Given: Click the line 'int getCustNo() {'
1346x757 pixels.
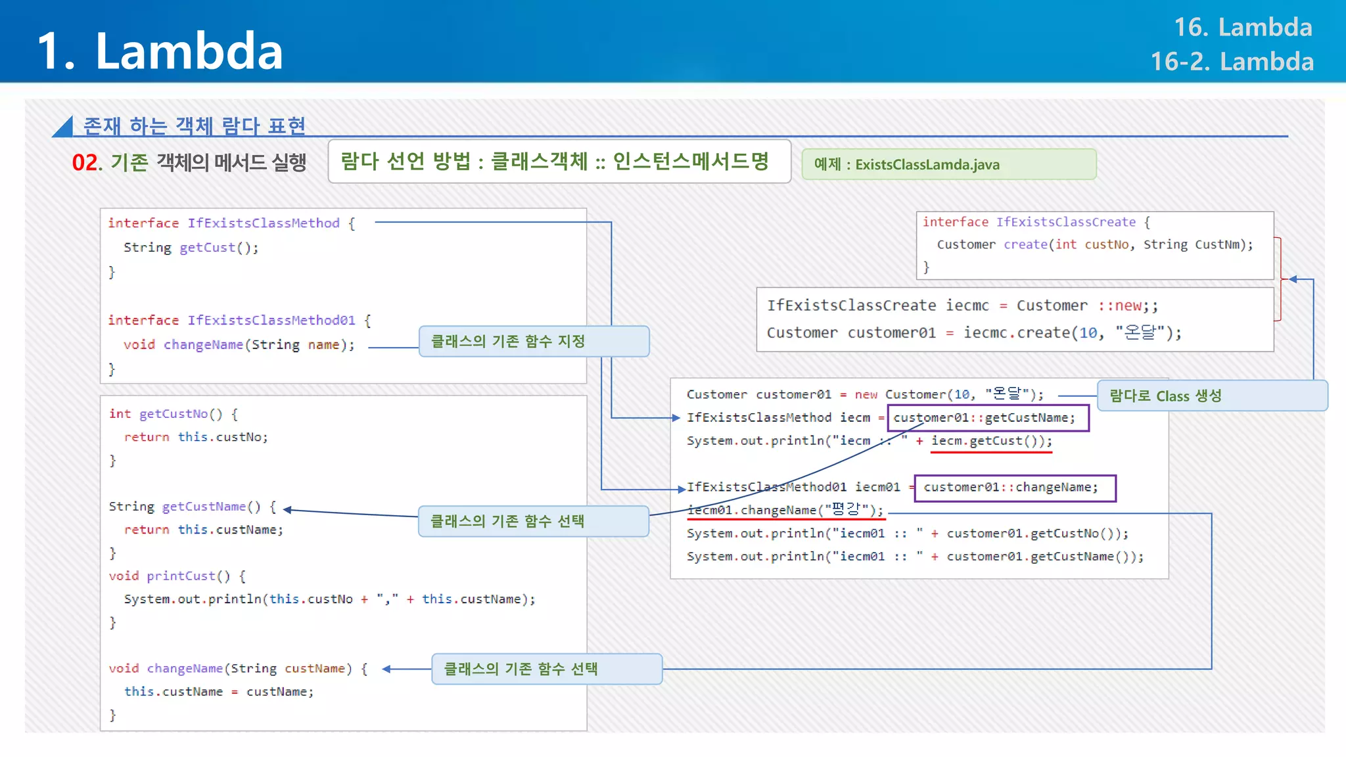Looking at the screenshot, I should pos(174,414).
